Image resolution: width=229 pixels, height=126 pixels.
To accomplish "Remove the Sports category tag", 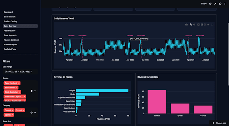I will click(12, 115).
